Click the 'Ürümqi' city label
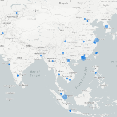Screen dimensions: 117x117 [36, 10]
